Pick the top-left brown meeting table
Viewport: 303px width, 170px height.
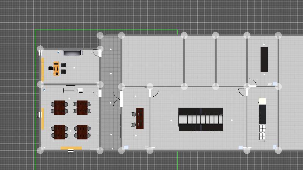click(59, 107)
